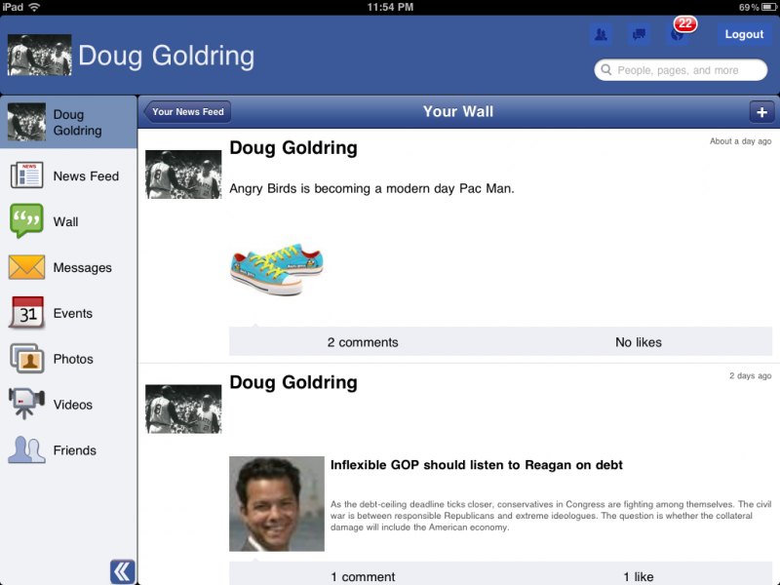Click the debt-ceiling article description text
The width and height of the screenshot is (780, 585).
tap(551, 516)
